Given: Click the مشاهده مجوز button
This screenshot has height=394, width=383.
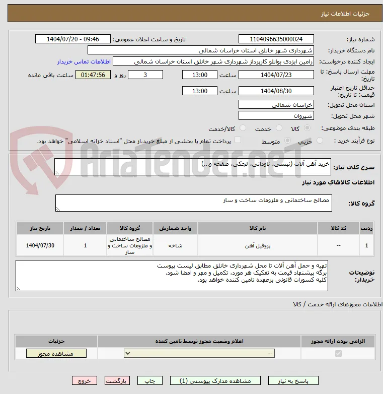Looking at the screenshot, I should coord(56,353).
